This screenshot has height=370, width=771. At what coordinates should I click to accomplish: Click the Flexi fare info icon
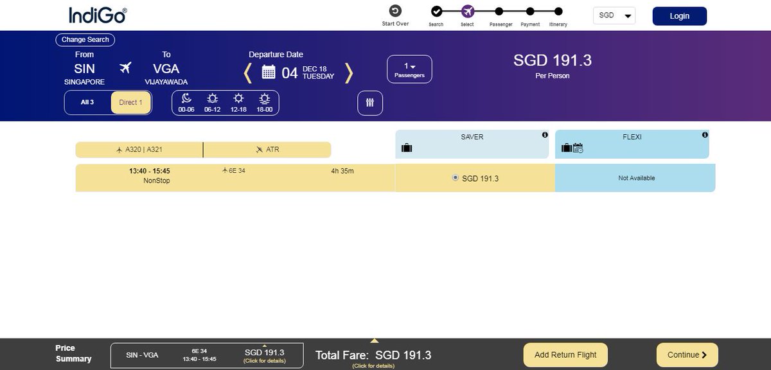[x=705, y=135]
